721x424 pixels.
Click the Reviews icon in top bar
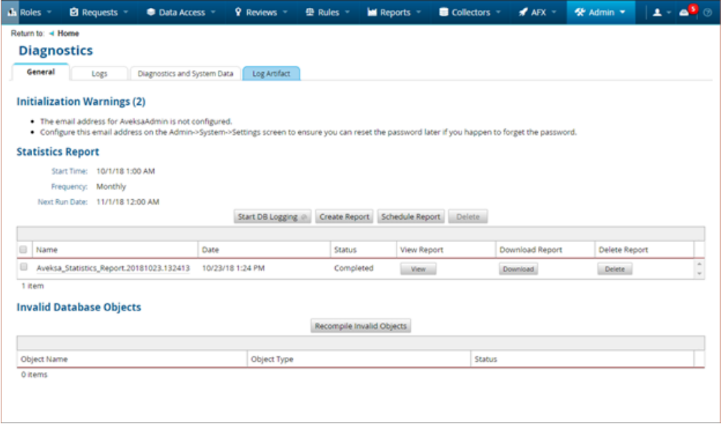(x=237, y=12)
